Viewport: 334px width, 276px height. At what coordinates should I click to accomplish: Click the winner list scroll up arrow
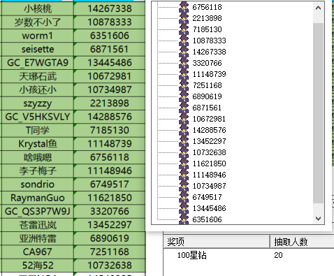click(x=318, y=8)
